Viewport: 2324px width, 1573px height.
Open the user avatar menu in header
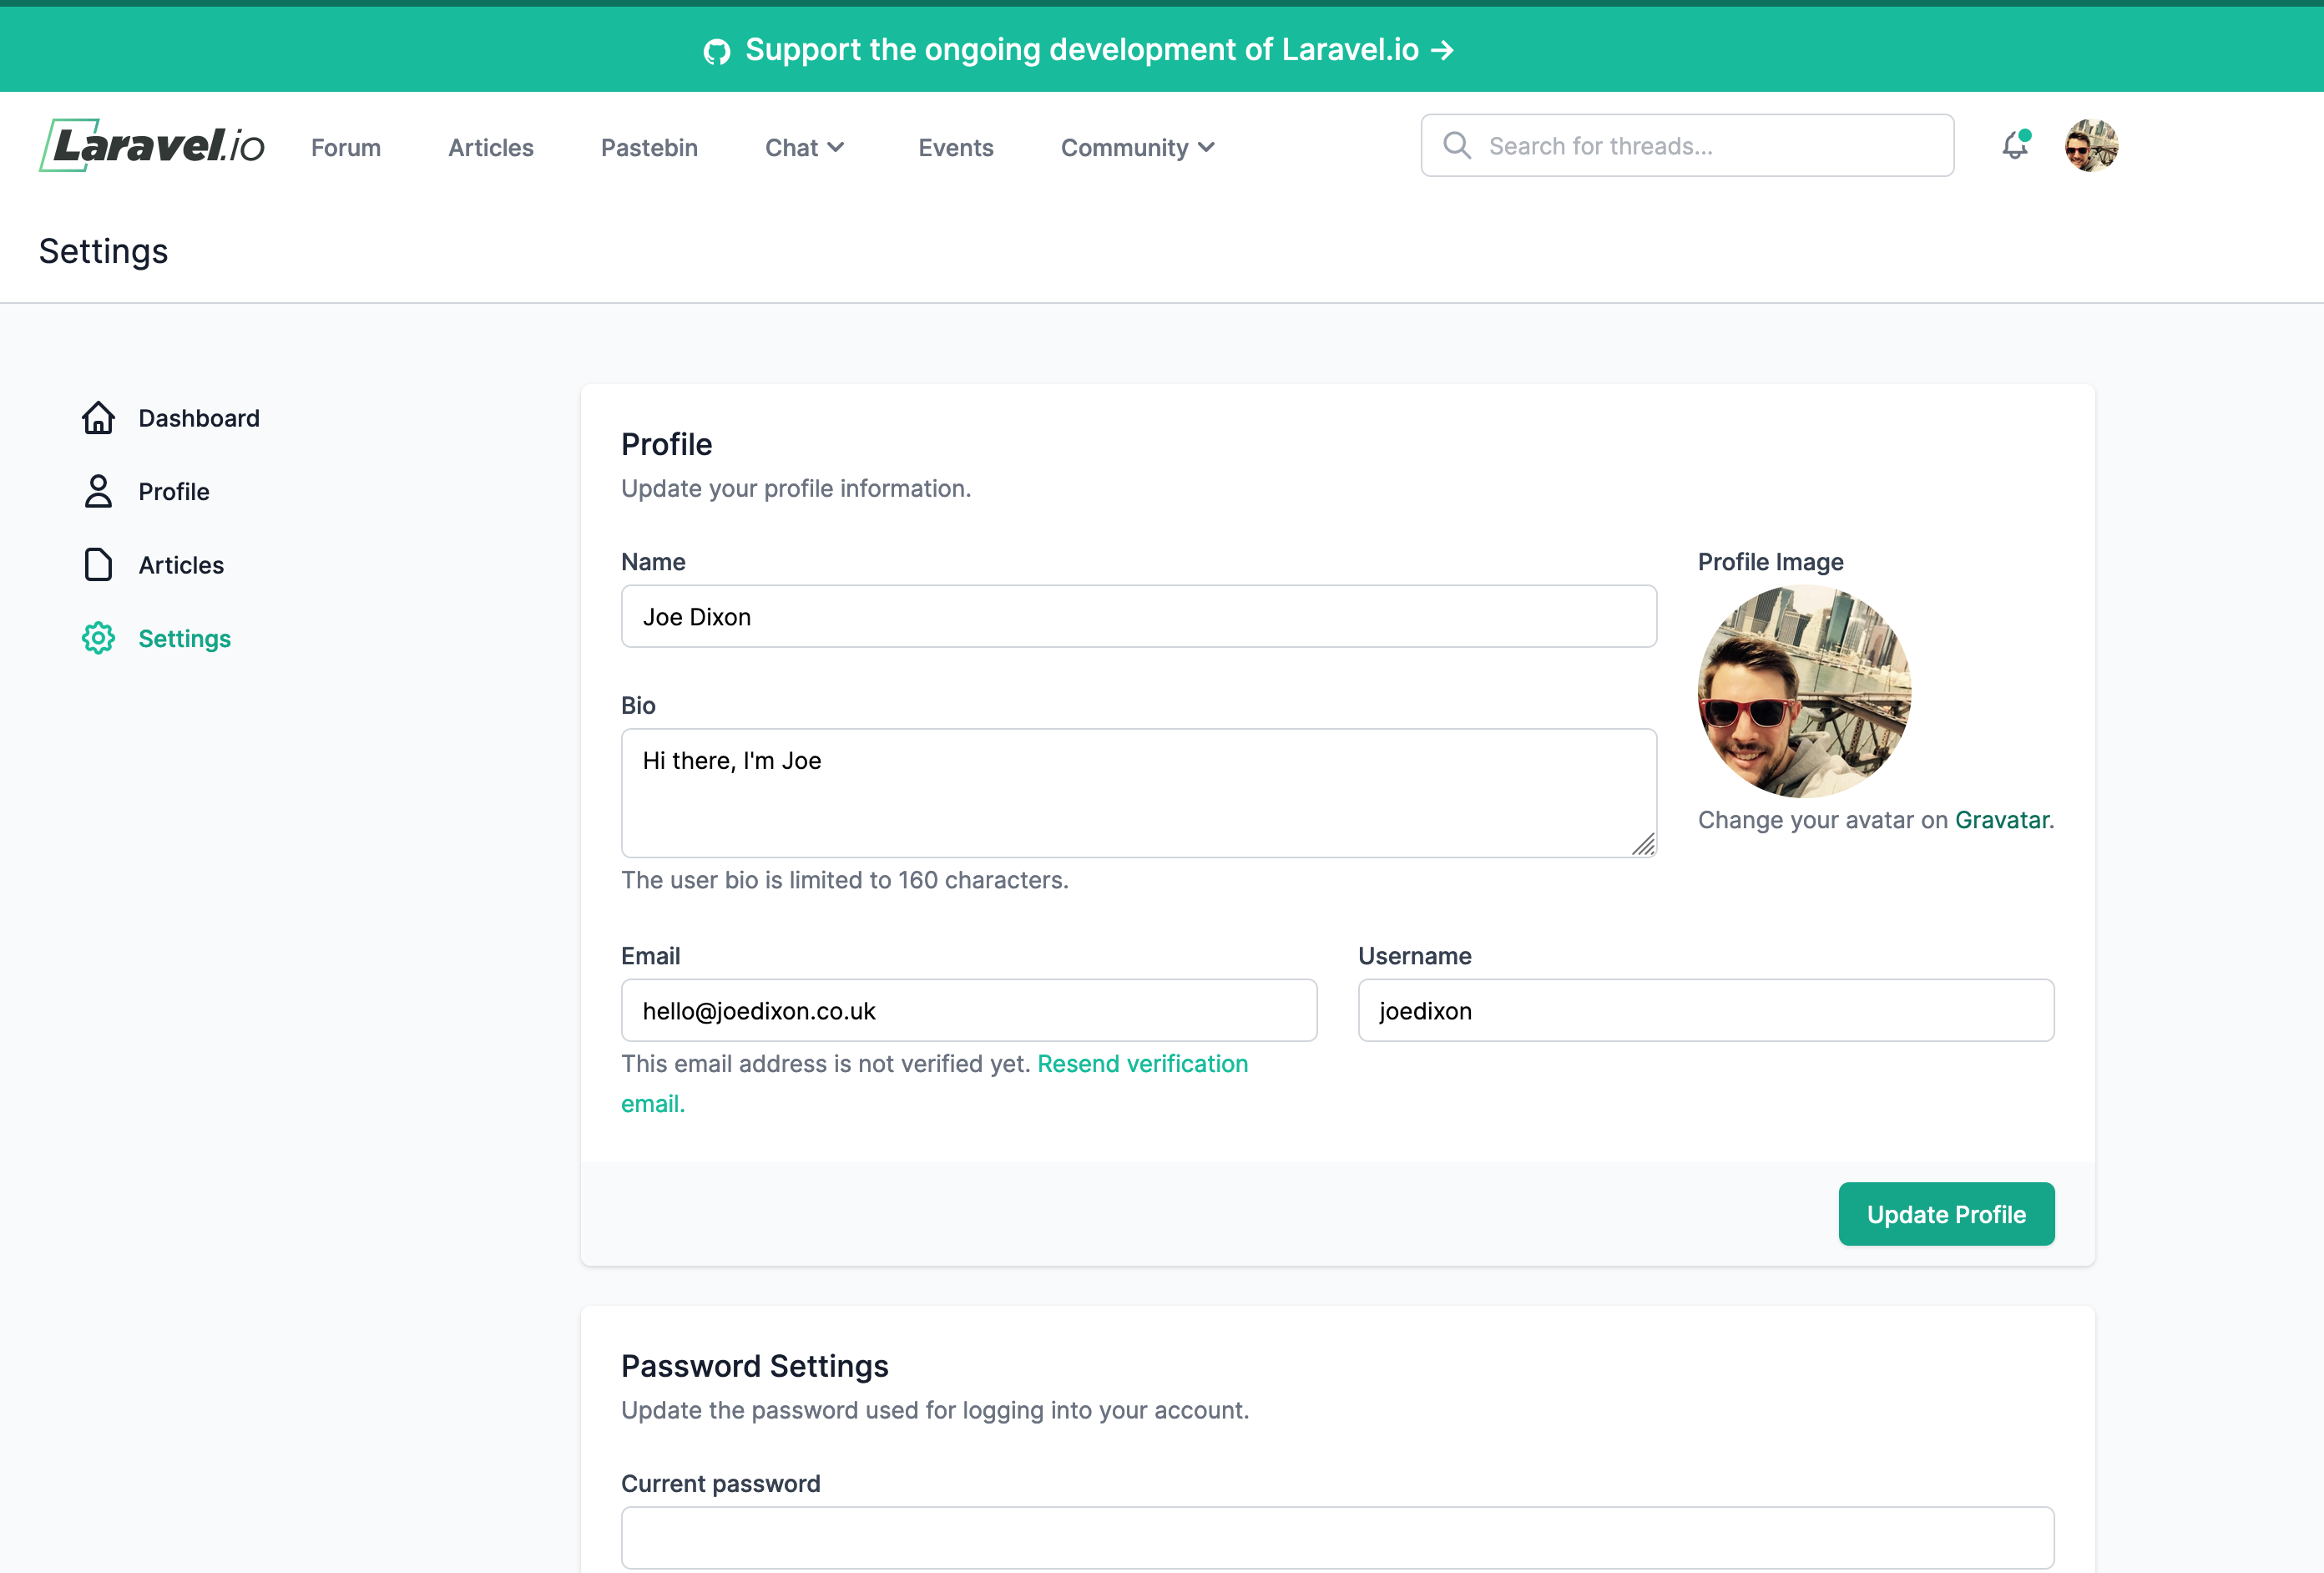[2090, 146]
